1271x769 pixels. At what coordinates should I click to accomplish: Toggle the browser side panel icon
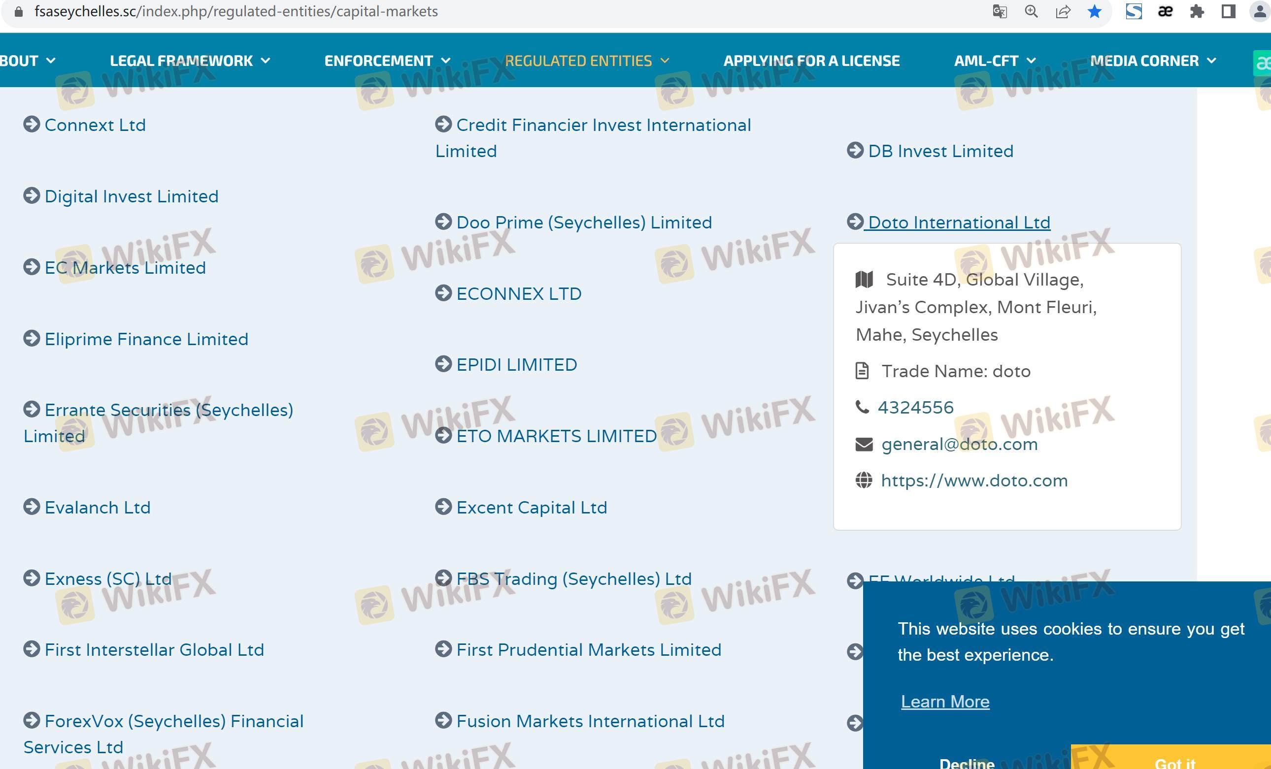pyautogui.click(x=1229, y=11)
